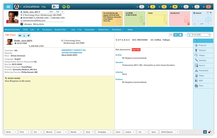Click the Healow settings gear icon

point(211,13)
